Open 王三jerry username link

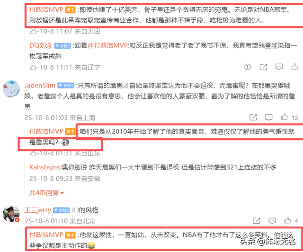pos(38,210)
